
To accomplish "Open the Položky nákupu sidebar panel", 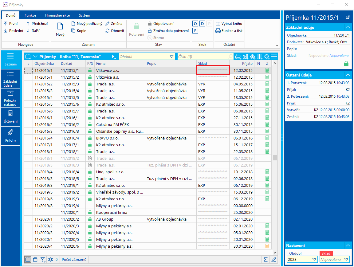I will coord(10,97).
